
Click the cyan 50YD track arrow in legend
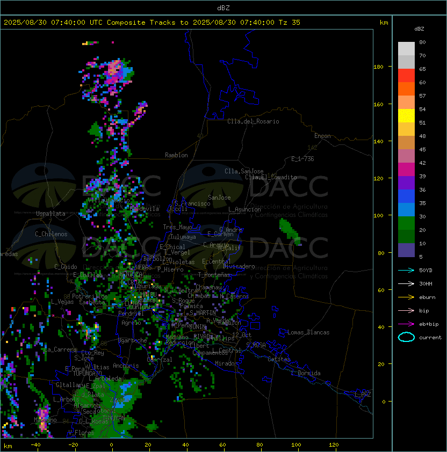coord(406,271)
